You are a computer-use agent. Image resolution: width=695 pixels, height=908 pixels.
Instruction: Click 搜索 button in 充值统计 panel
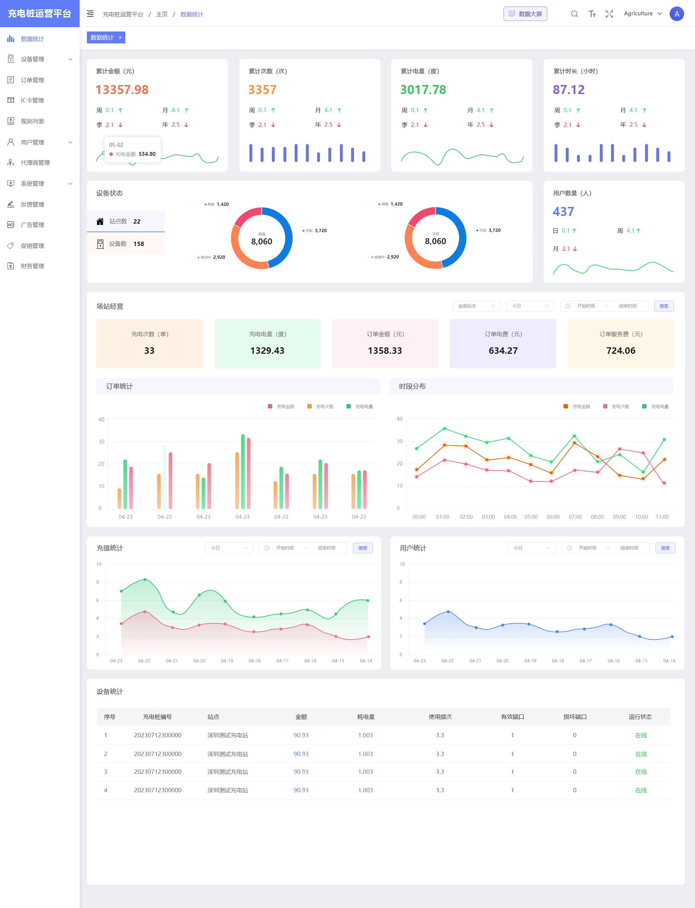(x=362, y=548)
